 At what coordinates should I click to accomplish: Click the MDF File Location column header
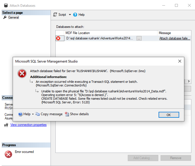(111, 33)
